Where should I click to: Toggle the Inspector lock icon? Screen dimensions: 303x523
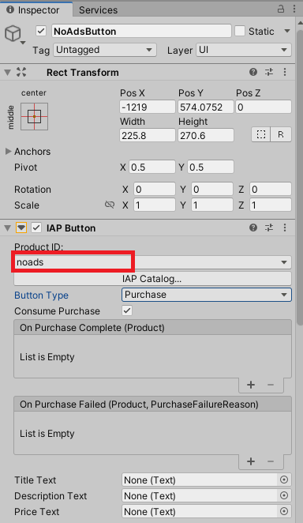tap(281, 9)
